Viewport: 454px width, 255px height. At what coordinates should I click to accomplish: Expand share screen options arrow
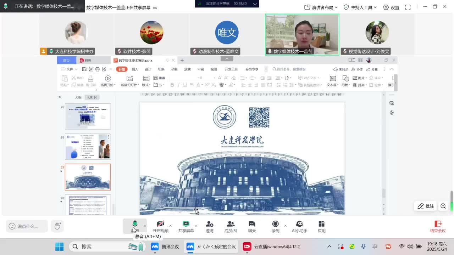(196, 226)
